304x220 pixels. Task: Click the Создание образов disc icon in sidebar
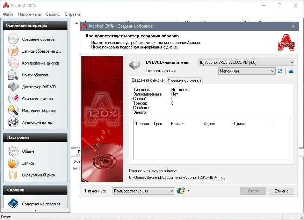coord(13,39)
